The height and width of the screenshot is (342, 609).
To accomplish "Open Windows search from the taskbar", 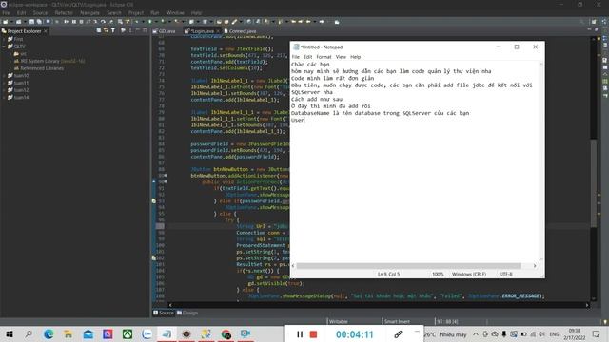I will pos(29,334).
